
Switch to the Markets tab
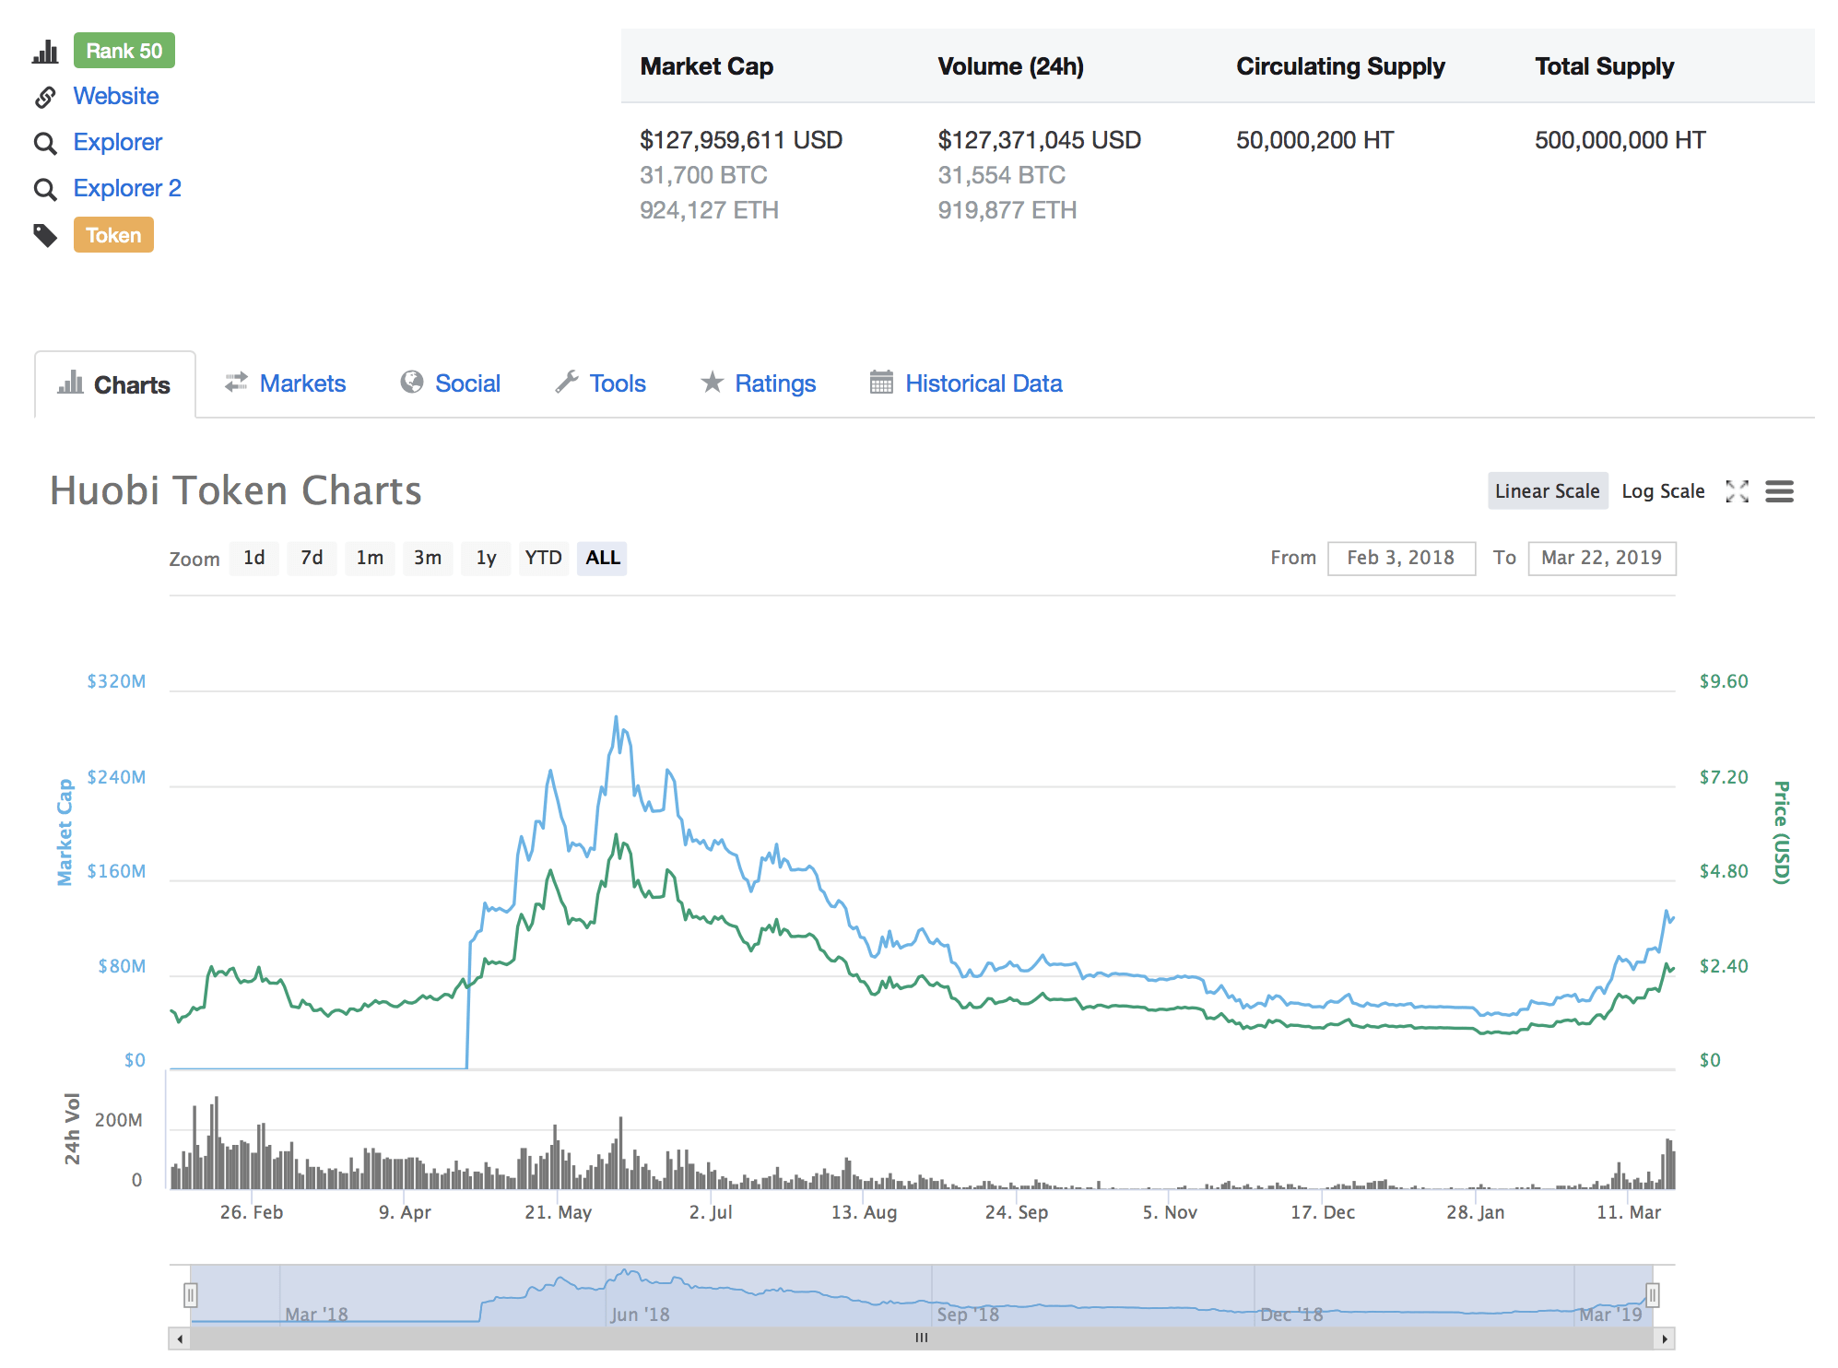click(x=286, y=383)
